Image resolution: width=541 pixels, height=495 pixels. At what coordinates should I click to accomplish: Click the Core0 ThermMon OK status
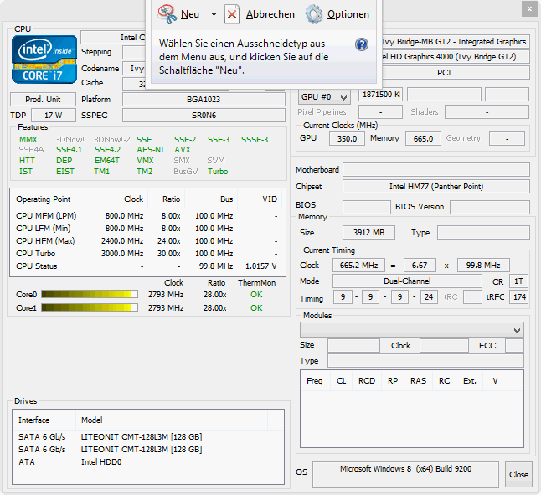256,295
